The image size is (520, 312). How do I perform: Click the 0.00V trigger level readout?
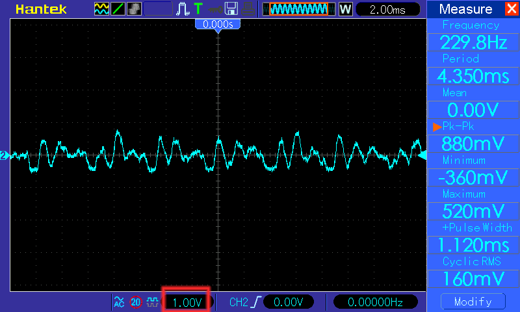pyautogui.click(x=288, y=302)
